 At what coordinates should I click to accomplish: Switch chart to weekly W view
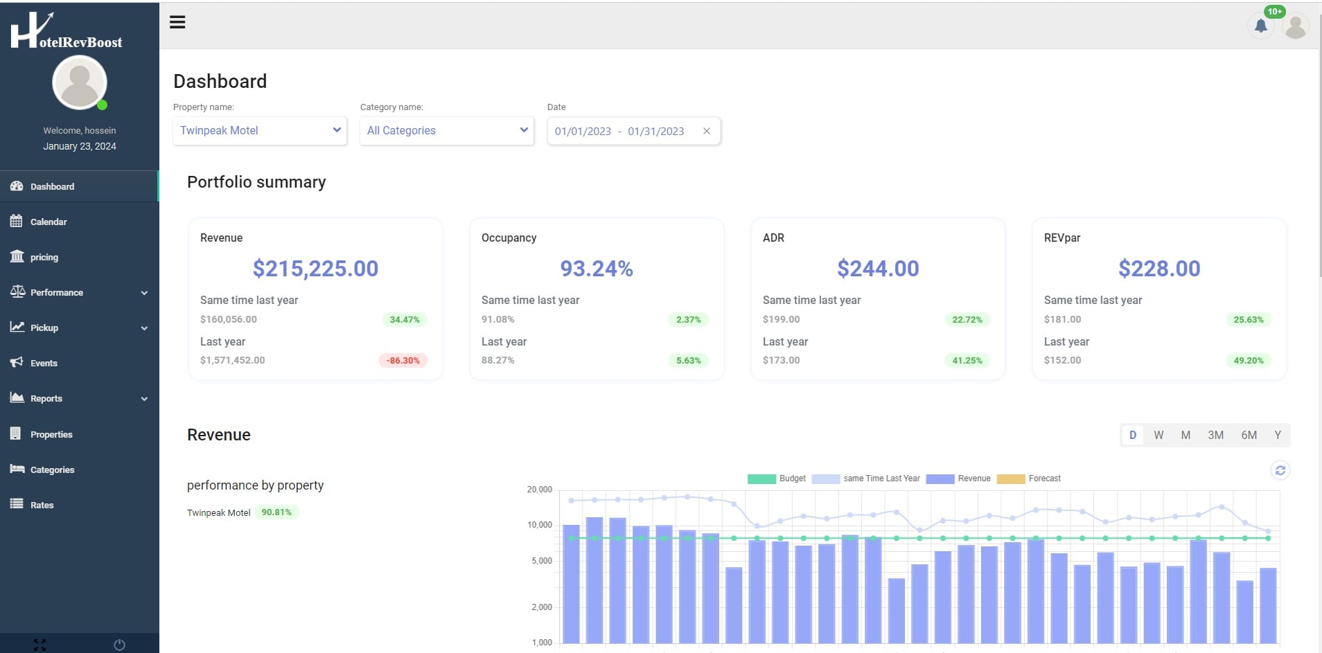tap(1158, 435)
